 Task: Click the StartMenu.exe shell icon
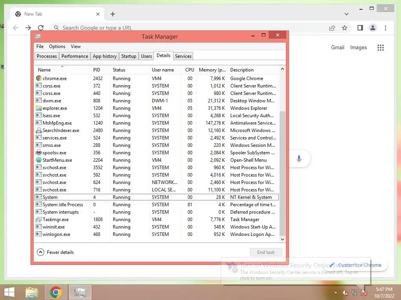point(39,160)
